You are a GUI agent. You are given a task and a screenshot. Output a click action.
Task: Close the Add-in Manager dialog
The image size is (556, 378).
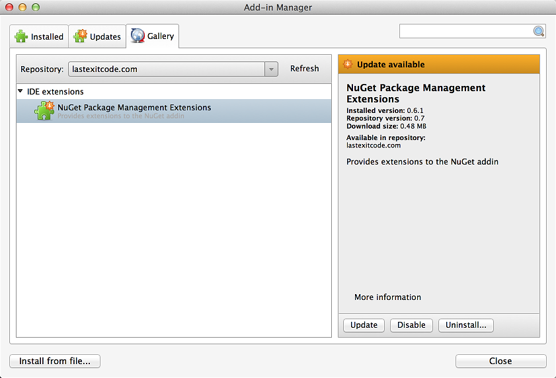500,361
